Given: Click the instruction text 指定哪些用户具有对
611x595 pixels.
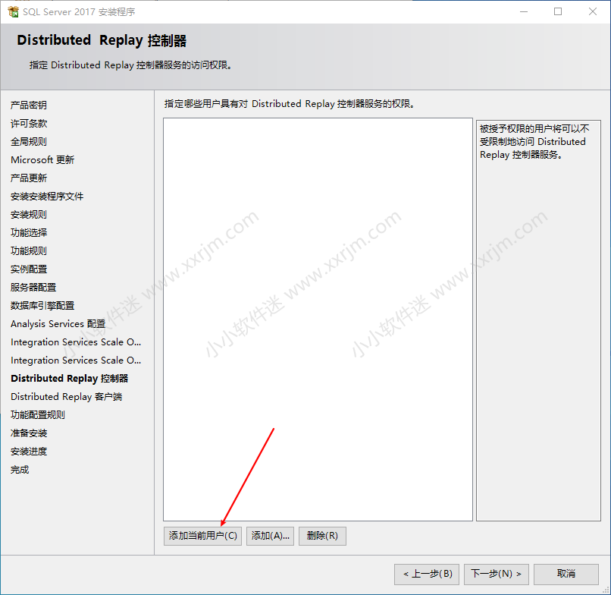Looking at the screenshot, I should 289,104.
